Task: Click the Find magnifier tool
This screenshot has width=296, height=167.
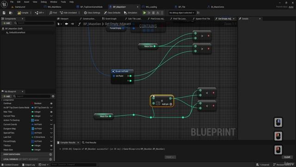Action: click(53, 13)
